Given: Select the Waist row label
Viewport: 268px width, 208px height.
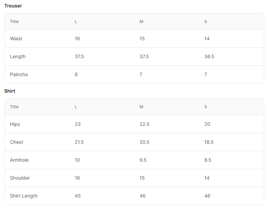Looking at the screenshot, I should [16, 39].
